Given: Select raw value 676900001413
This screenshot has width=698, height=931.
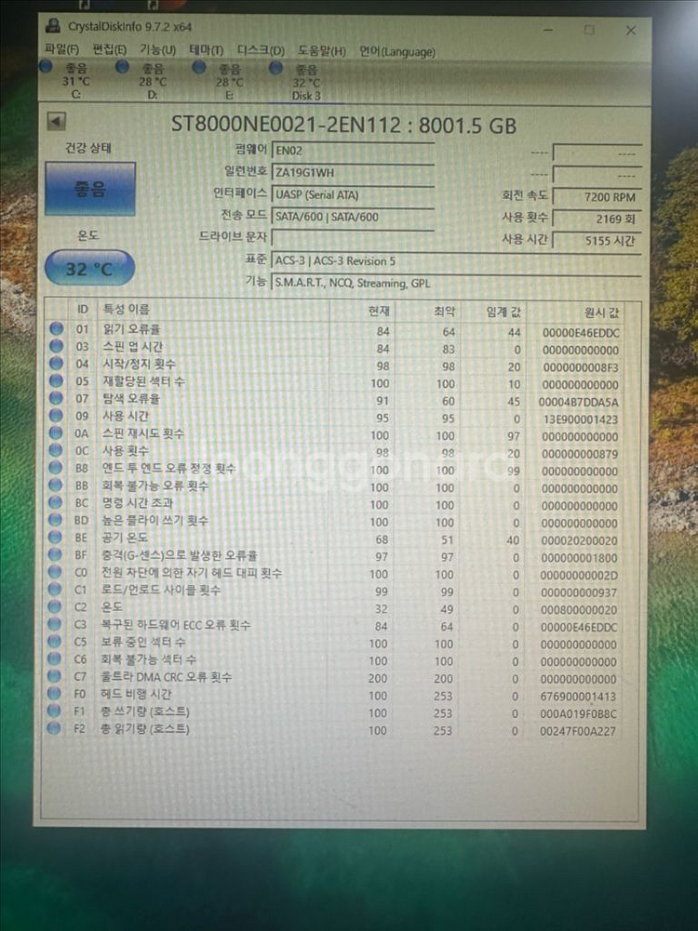Looking at the screenshot, I should point(578,696).
